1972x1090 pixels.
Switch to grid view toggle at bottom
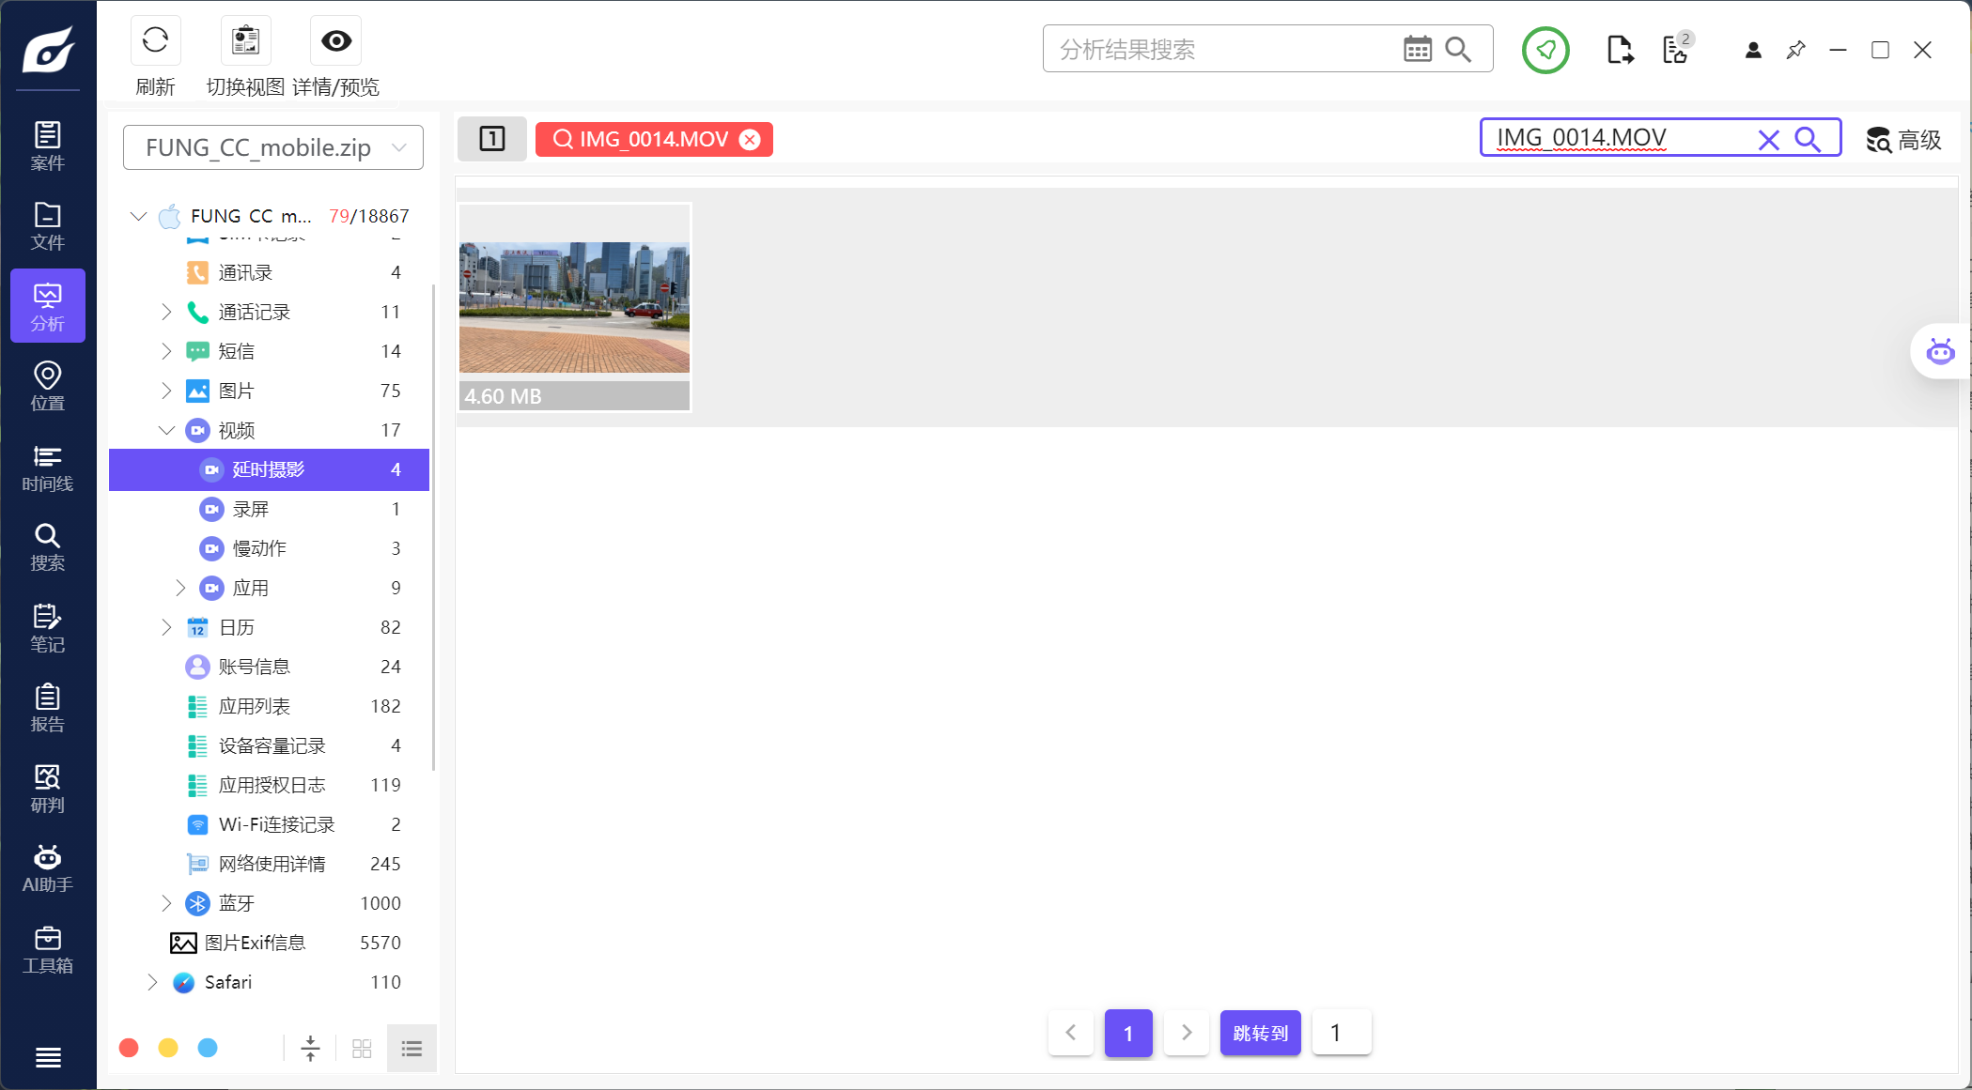[362, 1049]
